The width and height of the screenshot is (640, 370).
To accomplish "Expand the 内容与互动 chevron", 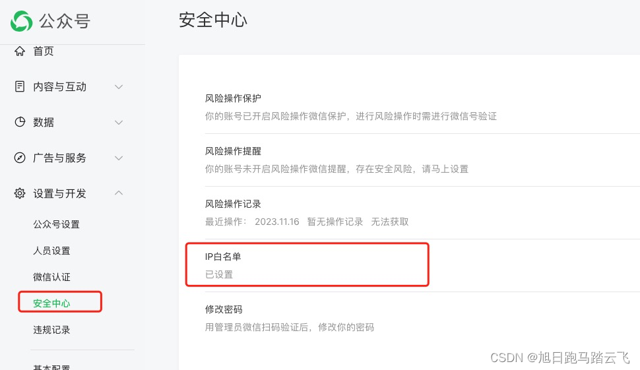I will coord(119,87).
